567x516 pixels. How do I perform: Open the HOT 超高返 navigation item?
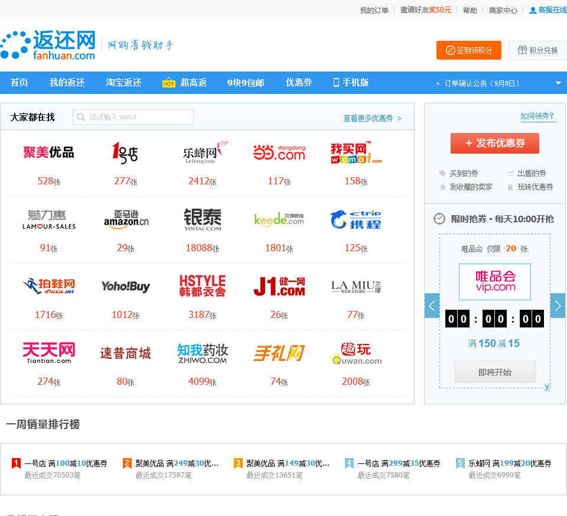[x=184, y=83]
